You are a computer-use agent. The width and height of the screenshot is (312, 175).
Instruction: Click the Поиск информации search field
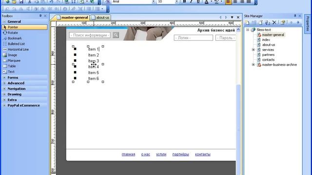[x=90, y=35]
